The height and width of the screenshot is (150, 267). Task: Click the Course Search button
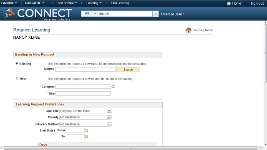128,70
